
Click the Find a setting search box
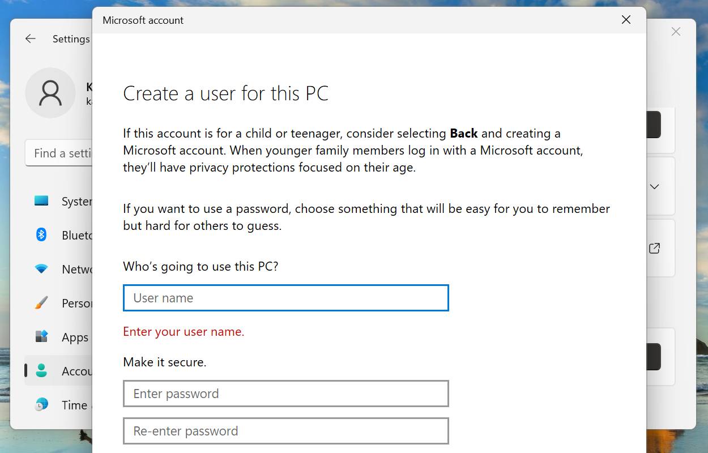coord(59,153)
